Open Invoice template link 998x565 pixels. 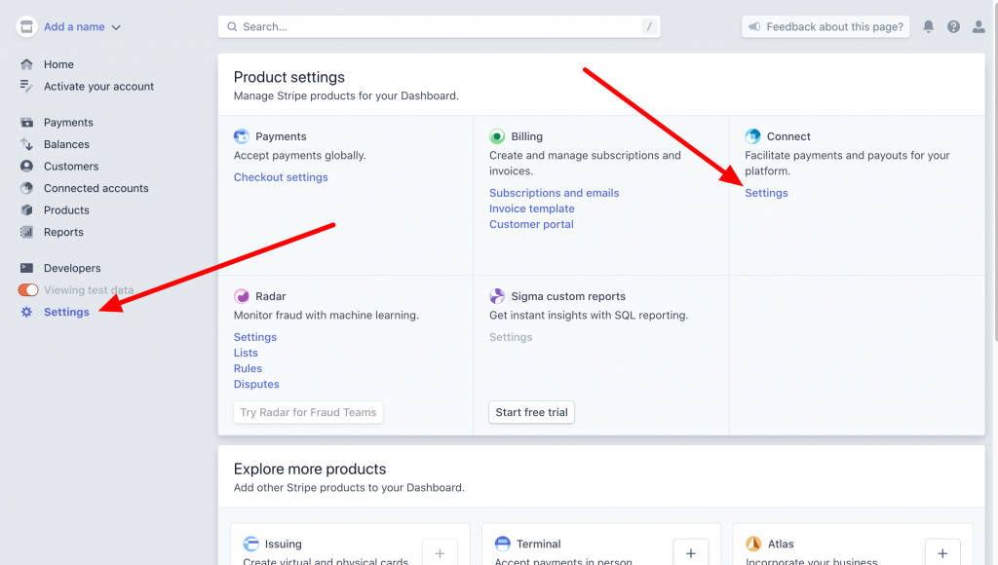(531, 208)
